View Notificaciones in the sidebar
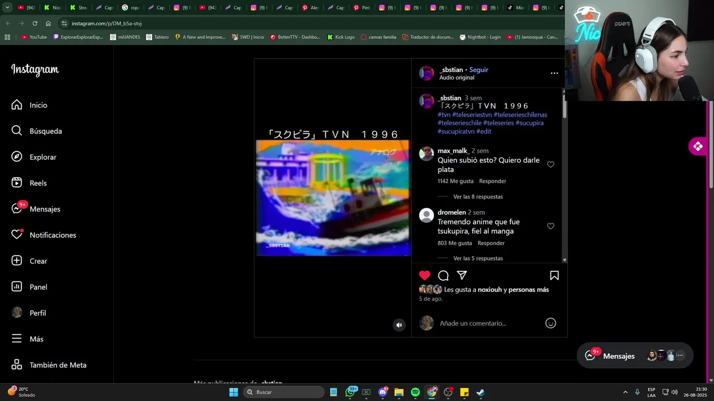The width and height of the screenshot is (714, 401). coord(44,235)
